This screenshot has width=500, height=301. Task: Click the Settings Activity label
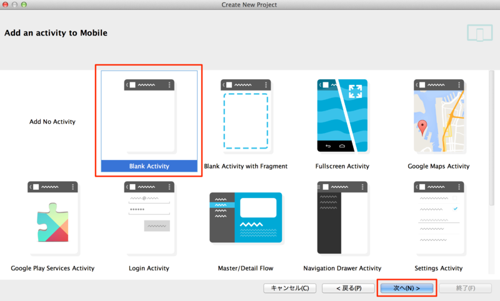tap(439, 268)
